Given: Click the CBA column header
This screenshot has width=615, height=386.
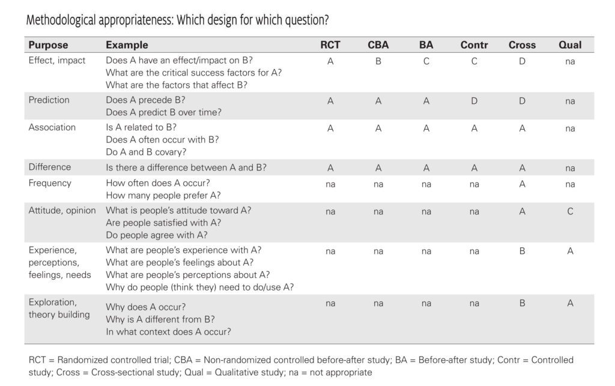Looking at the screenshot, I should pos(378,45).
